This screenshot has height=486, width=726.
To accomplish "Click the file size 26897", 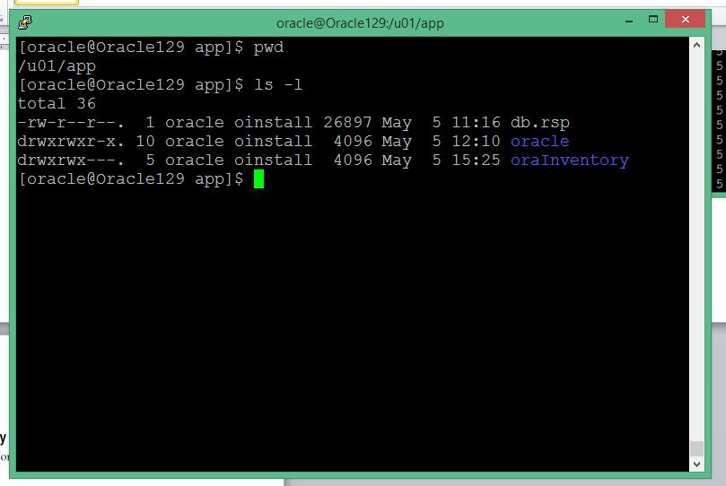I will click(x=347, y=123).
